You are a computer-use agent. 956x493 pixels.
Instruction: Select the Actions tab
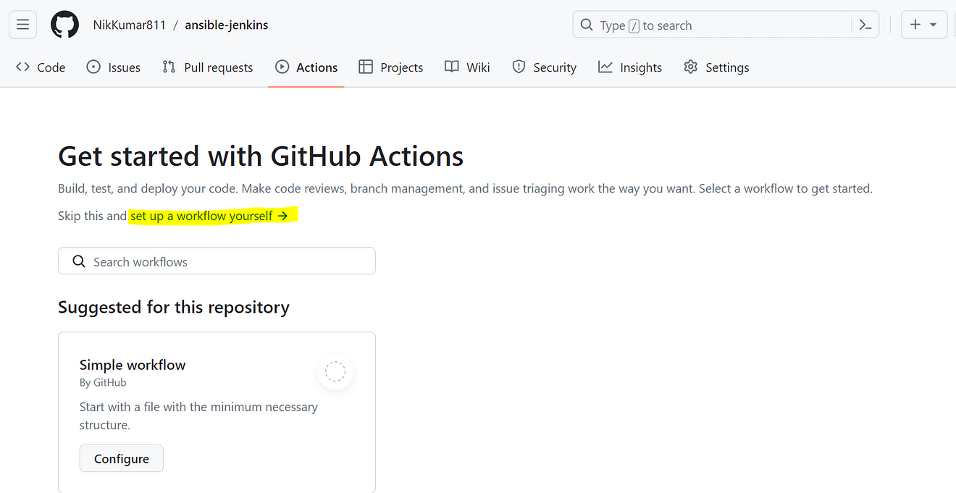pyautogui.click(x=306, y=67)
